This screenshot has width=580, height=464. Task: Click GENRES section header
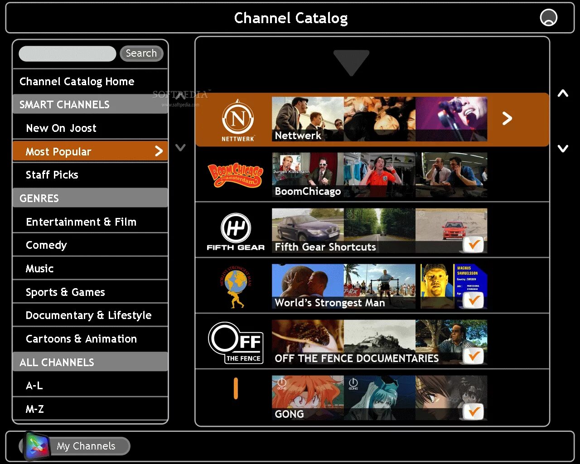pos(90,198)
